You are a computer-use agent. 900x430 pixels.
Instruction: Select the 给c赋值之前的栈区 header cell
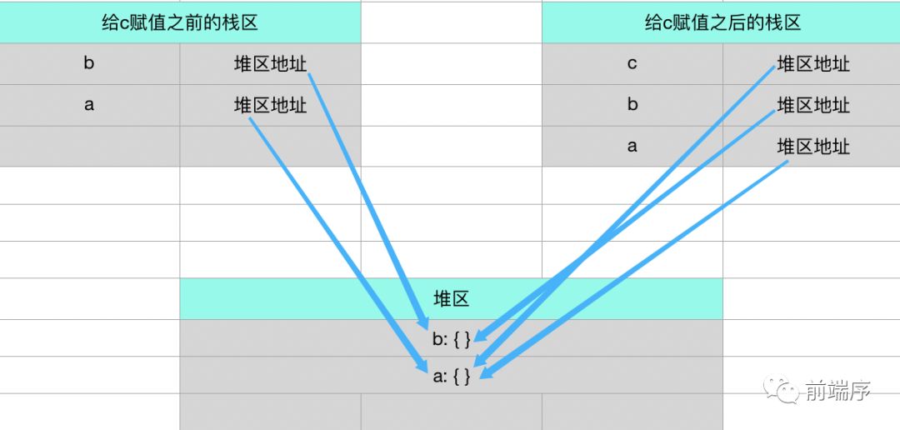pos(180,22)
